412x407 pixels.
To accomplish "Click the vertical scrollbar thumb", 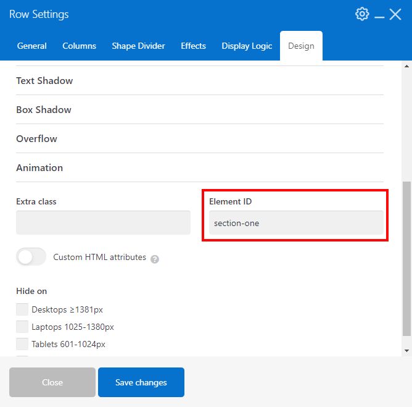I will (406, 258).
